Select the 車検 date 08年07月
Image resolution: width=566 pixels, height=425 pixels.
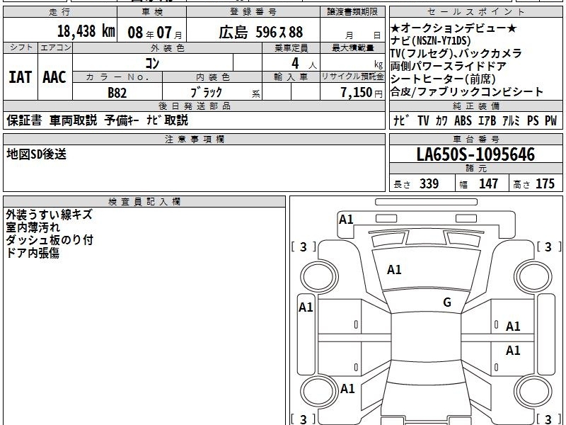[x=155, y=33]
